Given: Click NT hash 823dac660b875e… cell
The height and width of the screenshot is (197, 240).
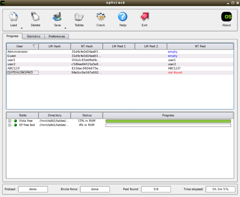Looking at the screenshot, I should pos(86,68).
